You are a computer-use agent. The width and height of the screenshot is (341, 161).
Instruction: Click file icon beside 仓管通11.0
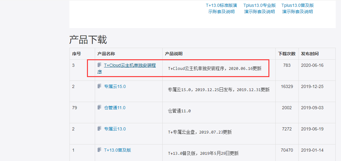tap(99, 107)
